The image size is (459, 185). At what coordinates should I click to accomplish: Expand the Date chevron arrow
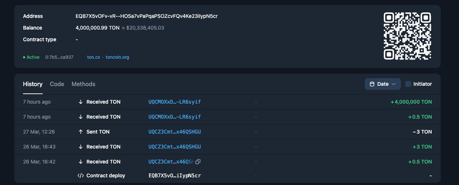(x=394, y=84)
